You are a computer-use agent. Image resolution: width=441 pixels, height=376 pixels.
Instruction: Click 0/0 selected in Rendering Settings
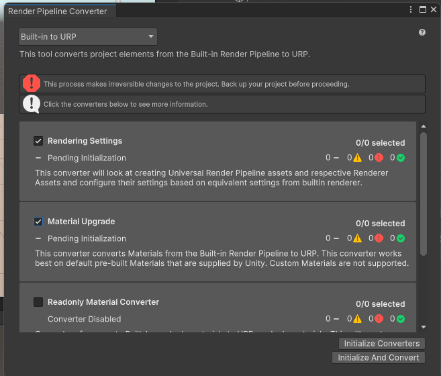coord(380,143)
